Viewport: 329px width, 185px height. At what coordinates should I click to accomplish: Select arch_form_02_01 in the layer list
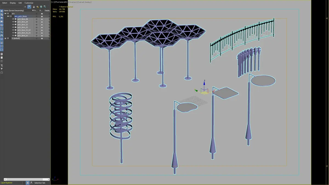pos(24,33)
